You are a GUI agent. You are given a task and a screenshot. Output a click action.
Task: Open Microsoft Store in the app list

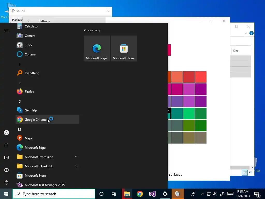[x=47, y=176]
